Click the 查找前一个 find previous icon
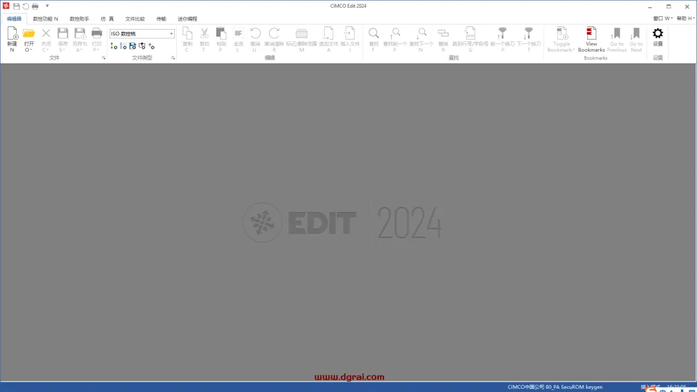This screenshot has height=392, width=697. [x=395, y=34]
